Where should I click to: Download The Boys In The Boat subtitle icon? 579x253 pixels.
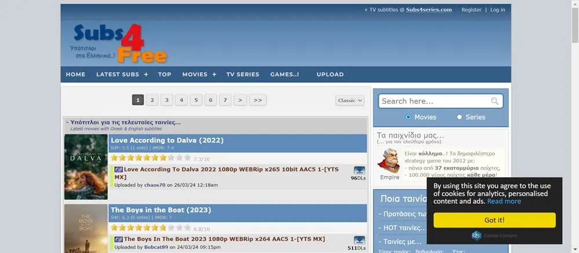tap(360, 240)
